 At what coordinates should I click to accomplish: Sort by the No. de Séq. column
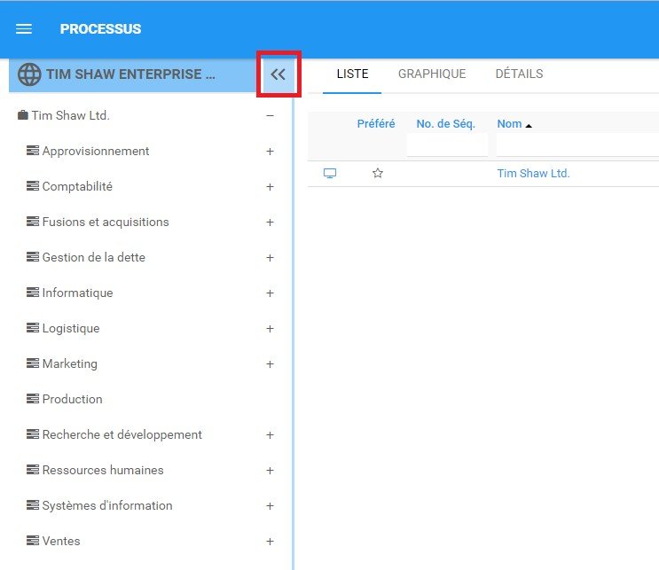[445, 123]
